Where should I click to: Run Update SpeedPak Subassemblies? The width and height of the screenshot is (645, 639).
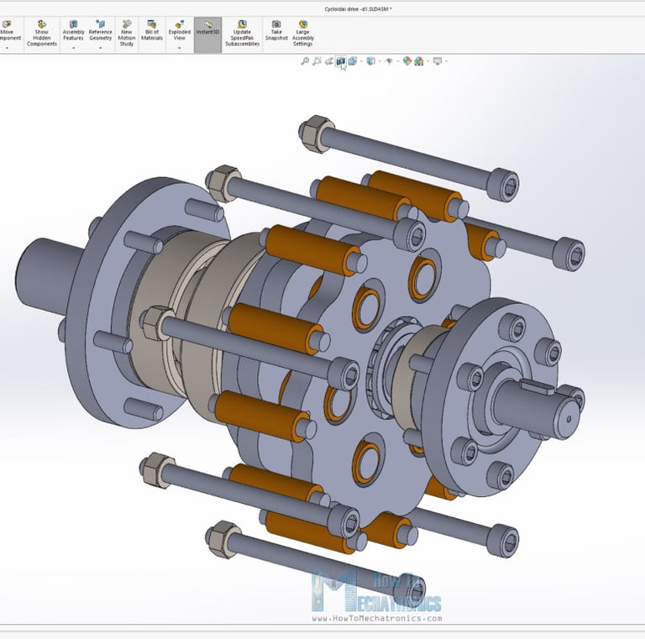(x=242, y=34)
